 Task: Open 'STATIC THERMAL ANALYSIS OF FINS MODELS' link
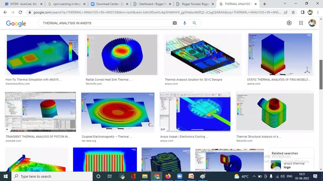279,80
